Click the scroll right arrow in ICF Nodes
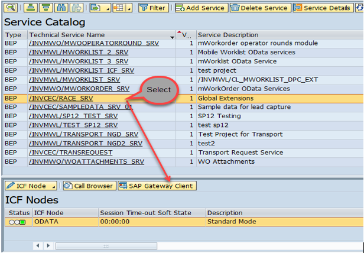The image size is (364, 253). [x=49, y=245]
